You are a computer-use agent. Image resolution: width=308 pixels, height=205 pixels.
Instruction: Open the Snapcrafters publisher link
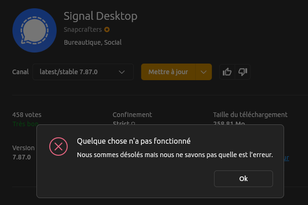pyautogui.click(x=82, y=30)
